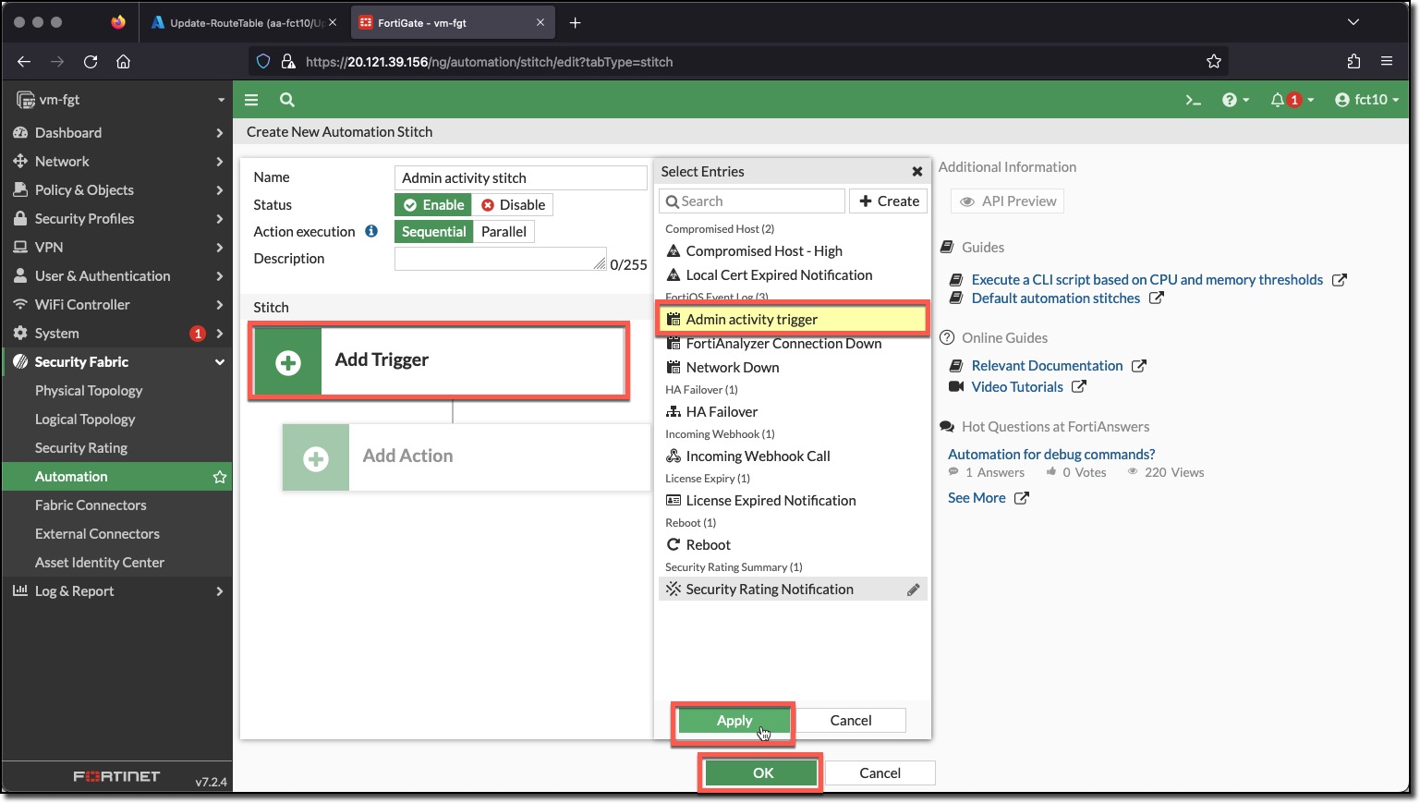The image size is (1420, 803).
Task: Expand Policy & Objects menu
Action: (x=117, y=190)
